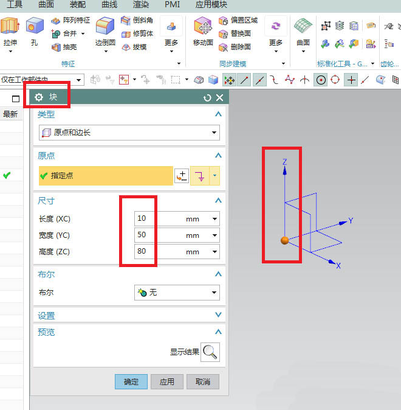The image size is (401, 410).
Task: Open the 曲面 ribbon tab
Action: pos(46,5)
